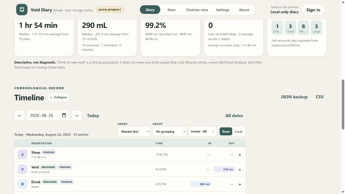Click the 10:42 PM time cell

pos(162,154)
